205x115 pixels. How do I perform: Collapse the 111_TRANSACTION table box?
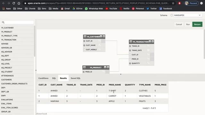(150, 42)
